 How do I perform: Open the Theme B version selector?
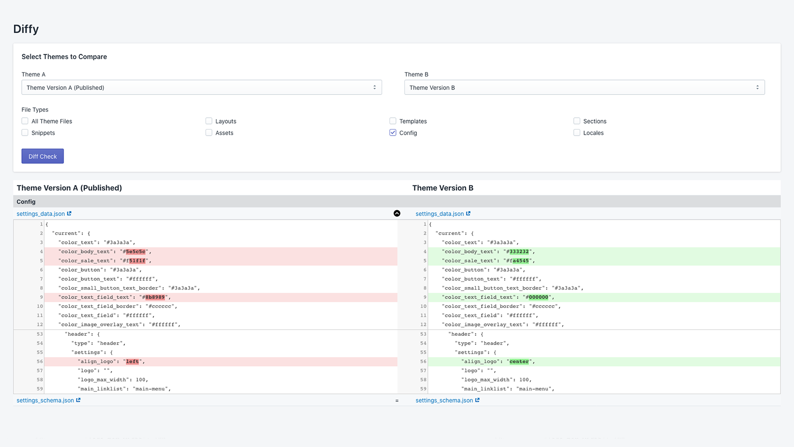point(584,87)
